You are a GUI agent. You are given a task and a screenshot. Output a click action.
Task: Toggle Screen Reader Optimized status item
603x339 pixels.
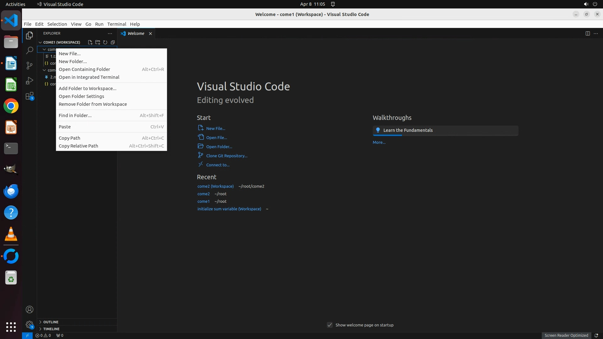point(566,335)
